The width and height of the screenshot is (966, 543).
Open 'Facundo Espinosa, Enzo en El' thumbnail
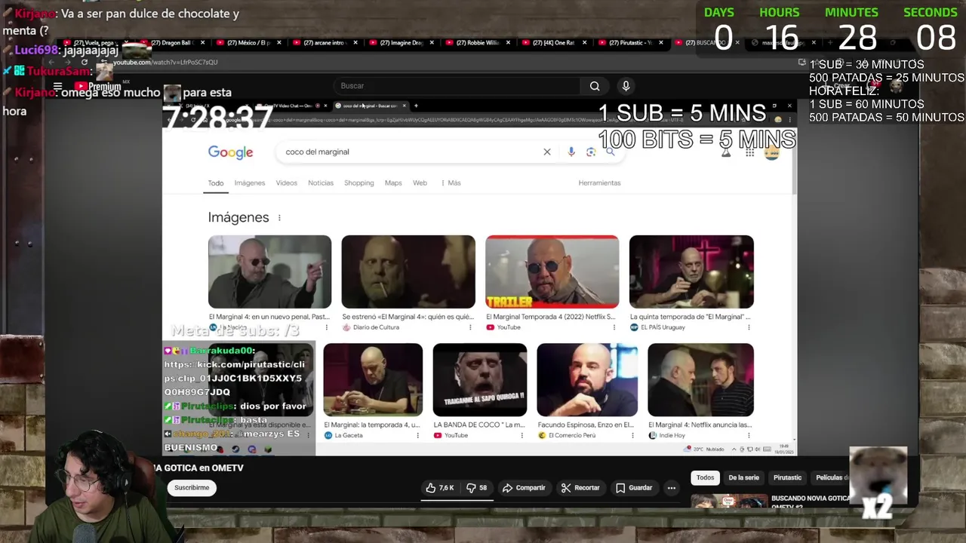[587, 379]
